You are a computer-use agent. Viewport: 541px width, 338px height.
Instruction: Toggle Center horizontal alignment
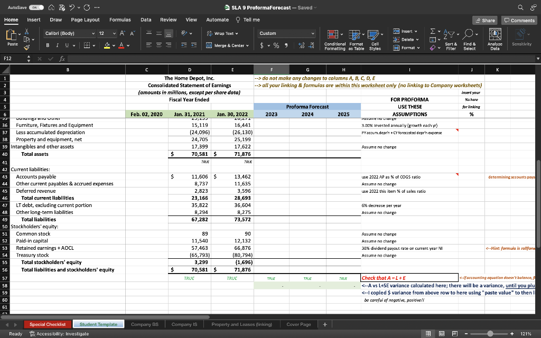click(158, 45)
